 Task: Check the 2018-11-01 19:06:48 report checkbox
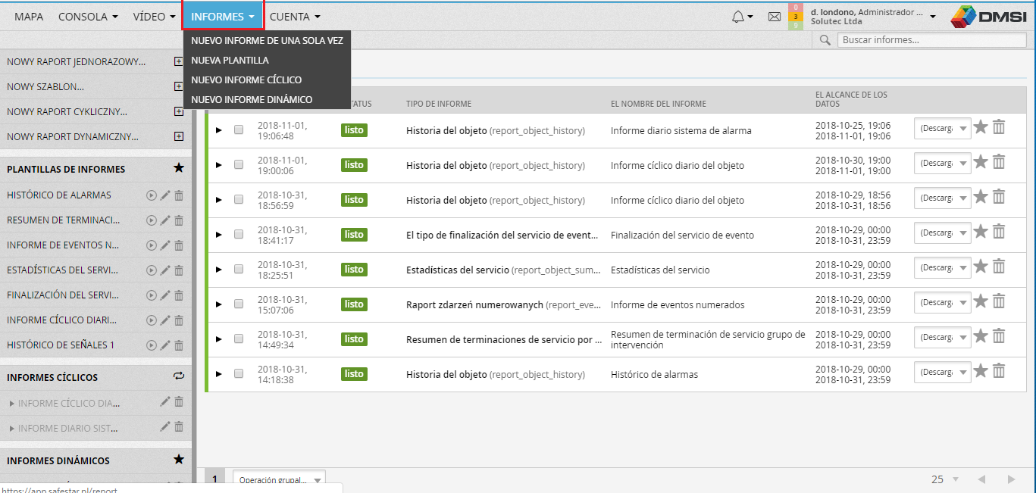(239, 130)
